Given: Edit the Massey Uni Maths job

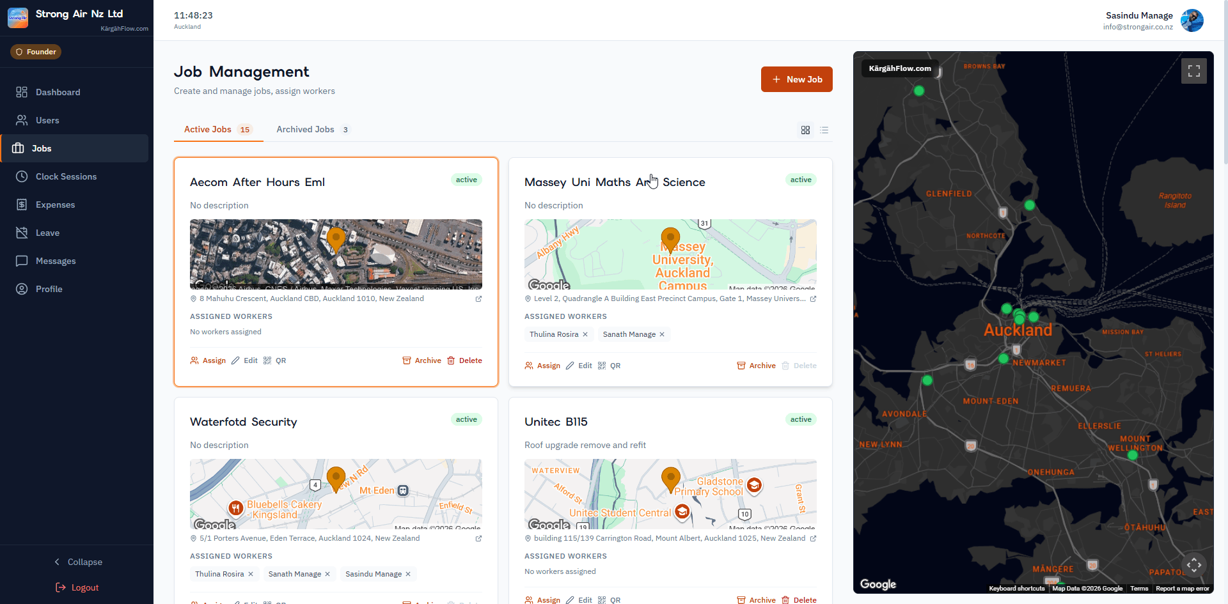Looking at the screenshot, I should (579, 366).
